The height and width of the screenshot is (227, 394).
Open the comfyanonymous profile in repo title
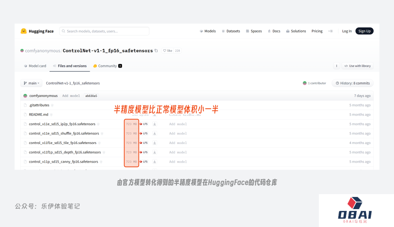(42, 51)
